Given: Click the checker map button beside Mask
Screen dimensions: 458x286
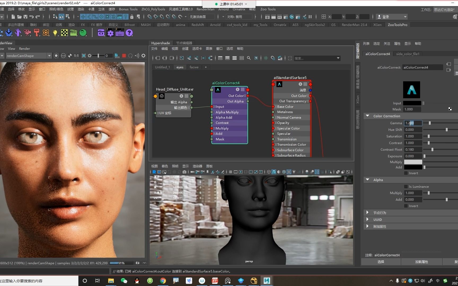Looking at the screenshot, I should [450, 109].
